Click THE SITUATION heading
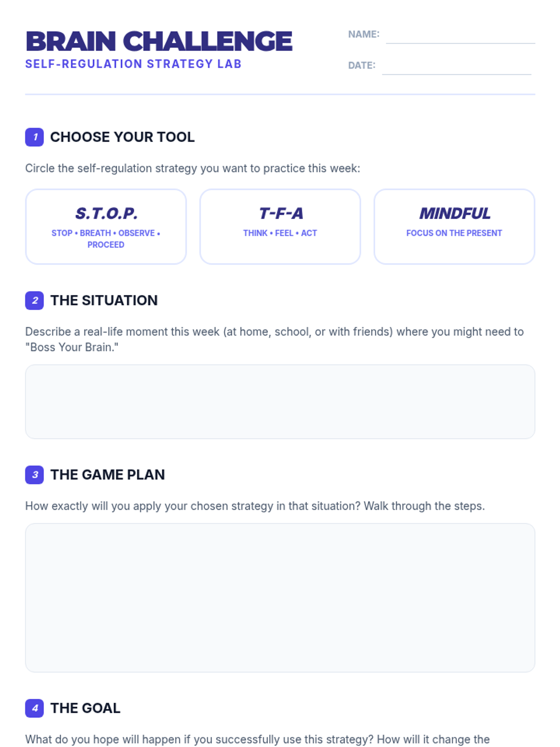The height and width of the screenshot is (747, 560). pos(104,301)
